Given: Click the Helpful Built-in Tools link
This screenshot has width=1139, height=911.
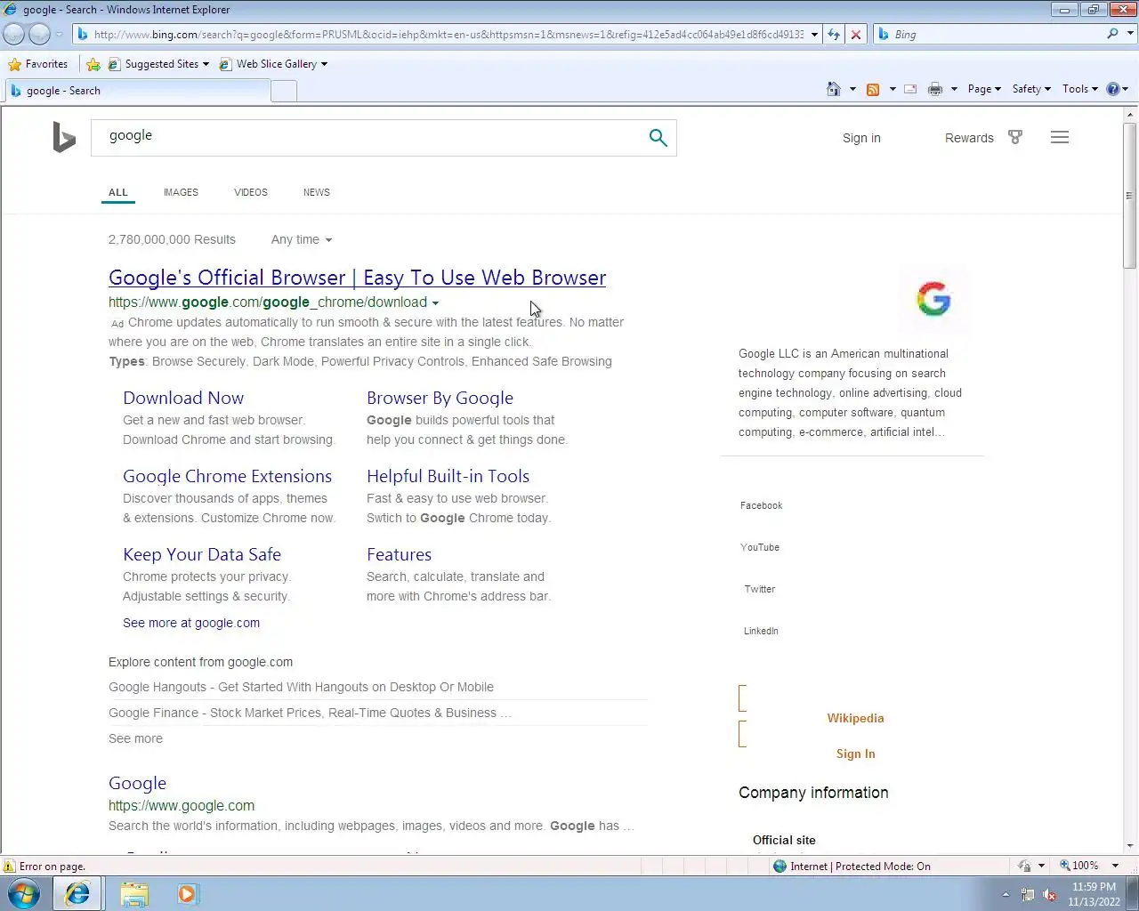Looking at the screenshot, I should tap(448, 476).
